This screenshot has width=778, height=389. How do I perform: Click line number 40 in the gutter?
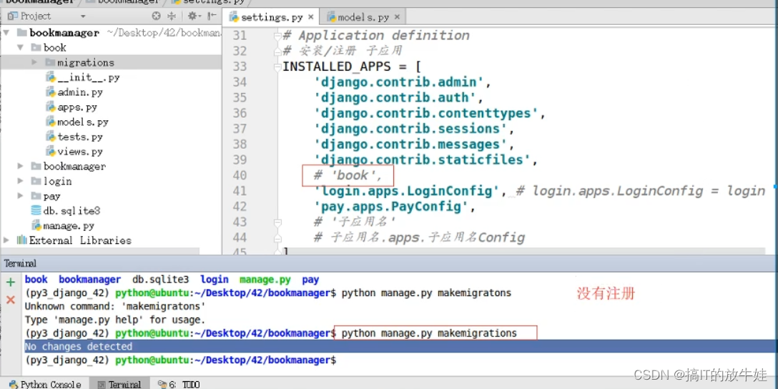(240, 175)
